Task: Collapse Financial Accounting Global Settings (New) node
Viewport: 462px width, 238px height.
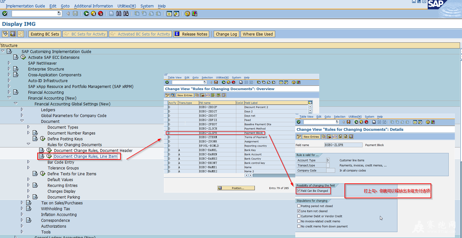Action: pyautogui.click(x=16, y=103)
